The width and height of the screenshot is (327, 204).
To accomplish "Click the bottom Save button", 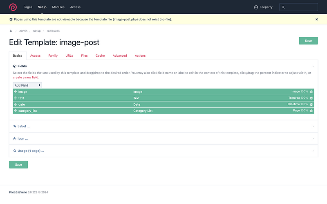I will (18, 164).
